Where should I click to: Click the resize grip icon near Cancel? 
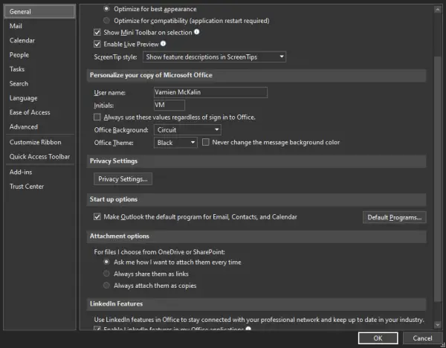tap(442, 344)
